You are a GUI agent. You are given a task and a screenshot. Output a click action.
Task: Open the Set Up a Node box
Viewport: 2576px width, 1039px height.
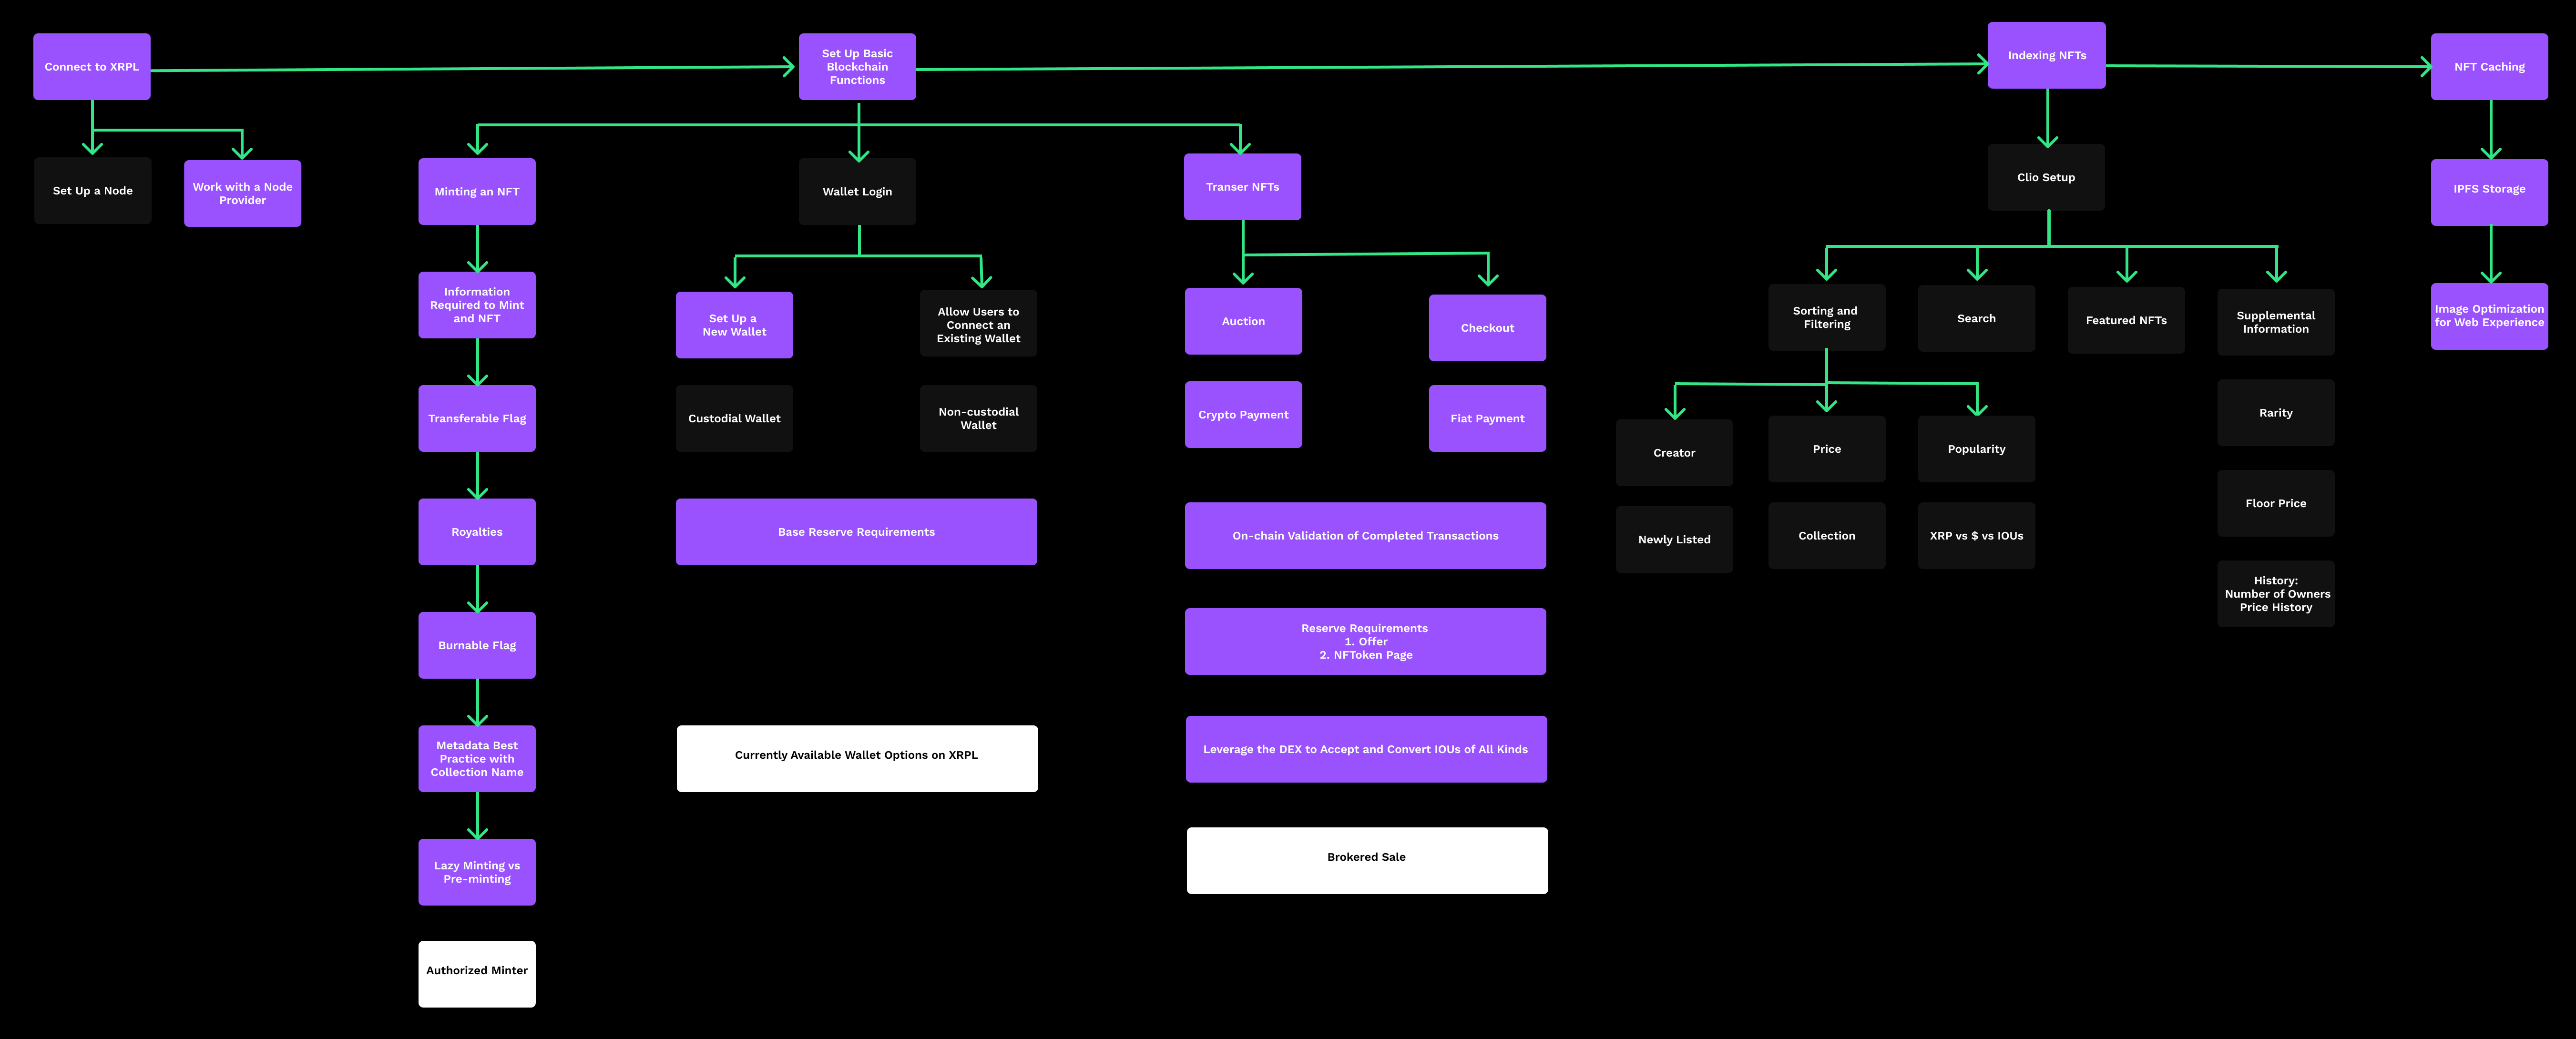coord(92,189)
